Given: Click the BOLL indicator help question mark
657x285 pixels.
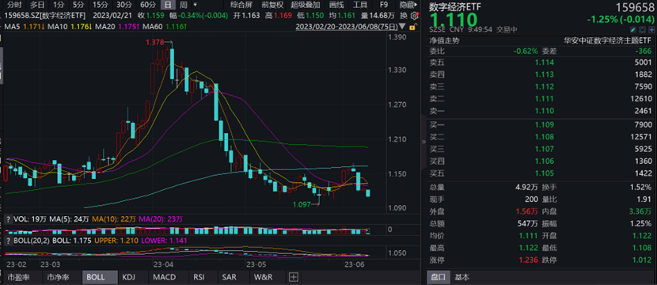Looking at the screenshot, I should (8, 241).
